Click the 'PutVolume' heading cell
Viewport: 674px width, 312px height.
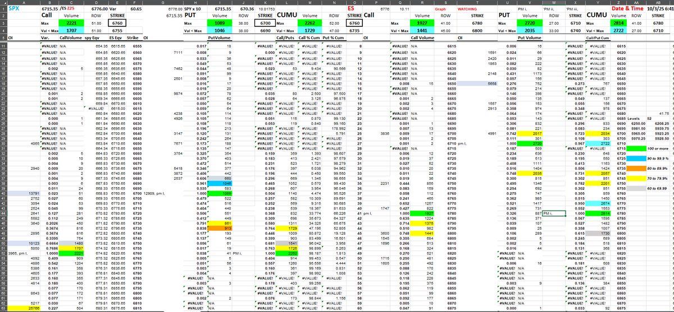pyautogui.click(x=219, y=38)
